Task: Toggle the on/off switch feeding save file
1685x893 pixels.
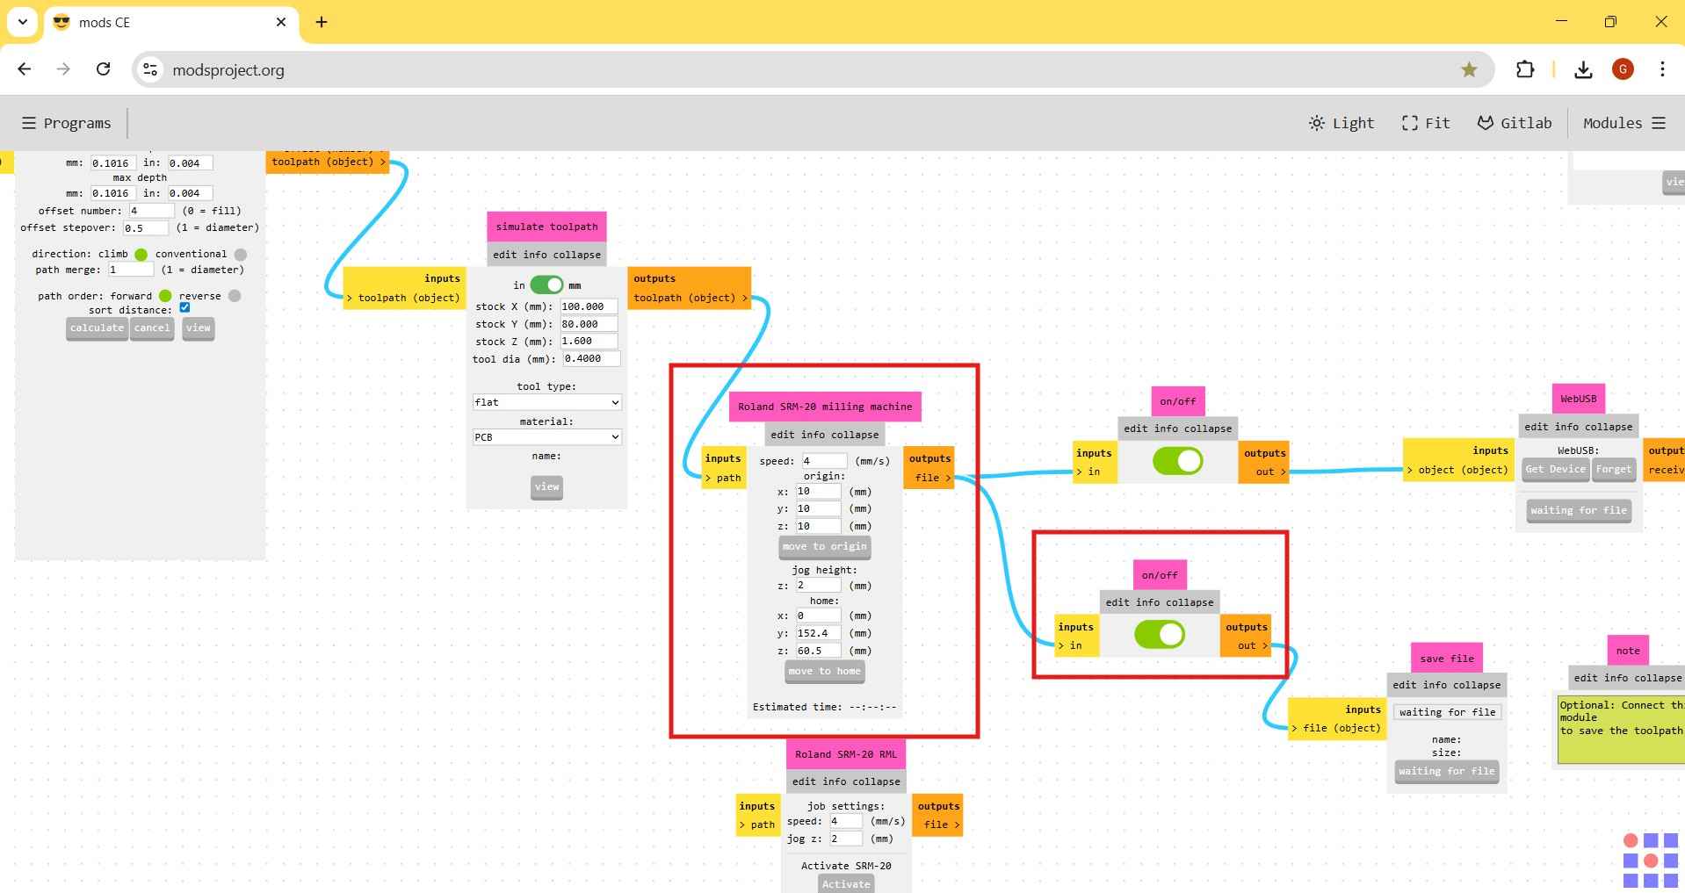Action: click(x=1159, y=635)
